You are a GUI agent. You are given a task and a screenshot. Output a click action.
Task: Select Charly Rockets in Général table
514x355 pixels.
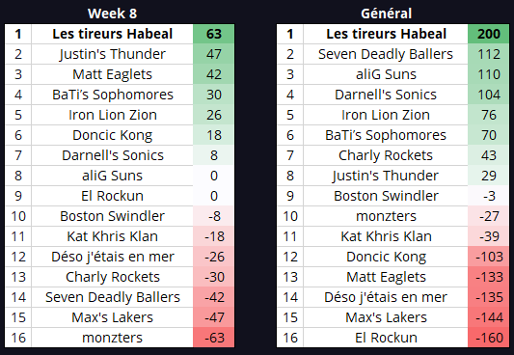tap(386, 155)
